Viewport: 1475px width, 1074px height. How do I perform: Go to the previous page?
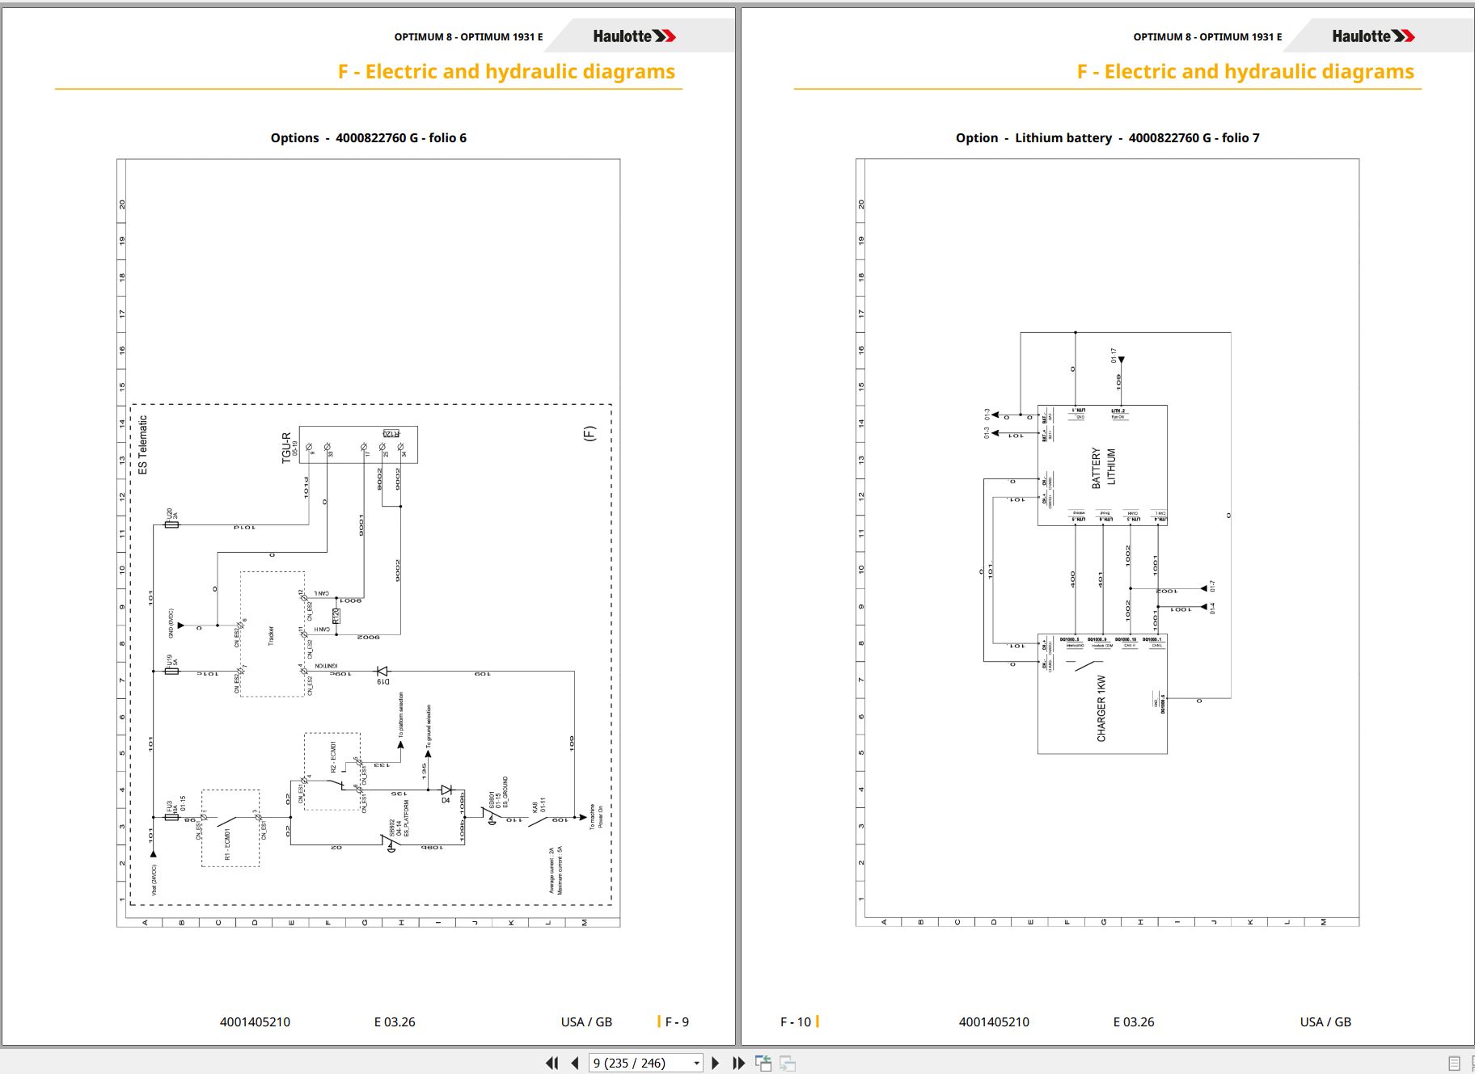(x=575, y=1063)
